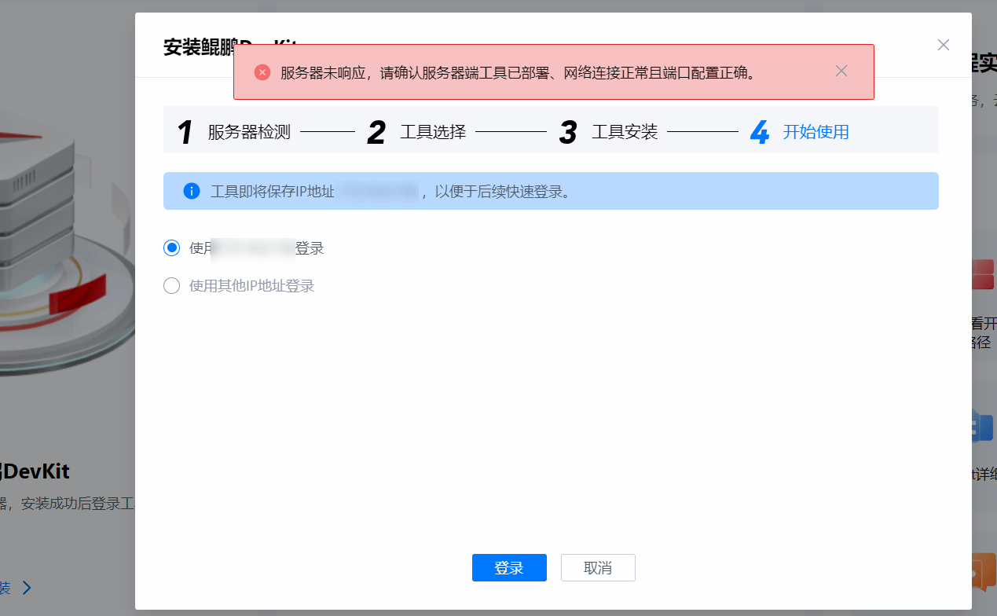Select the 使用其他IP地址登录 radio button
Screen dimensions: 997x616
click(x=171, y=286)
